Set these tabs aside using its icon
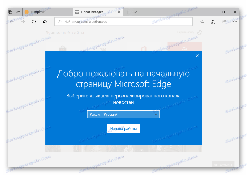Viewport: 247px width, 175px height. coord(18,12)
